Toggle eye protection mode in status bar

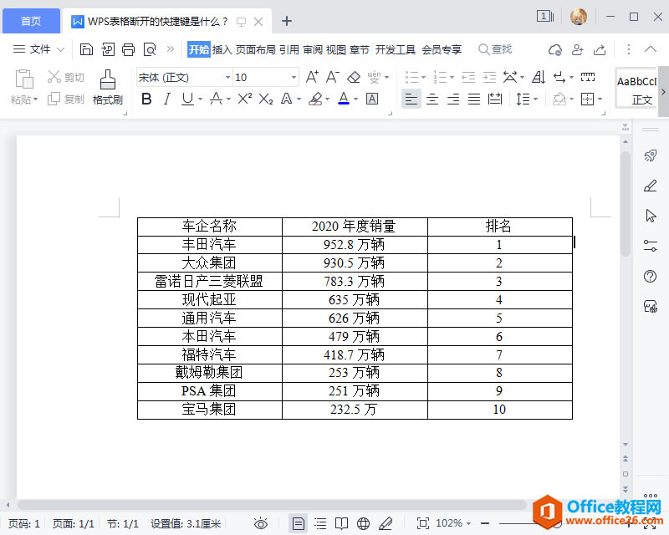pos(261,523)
